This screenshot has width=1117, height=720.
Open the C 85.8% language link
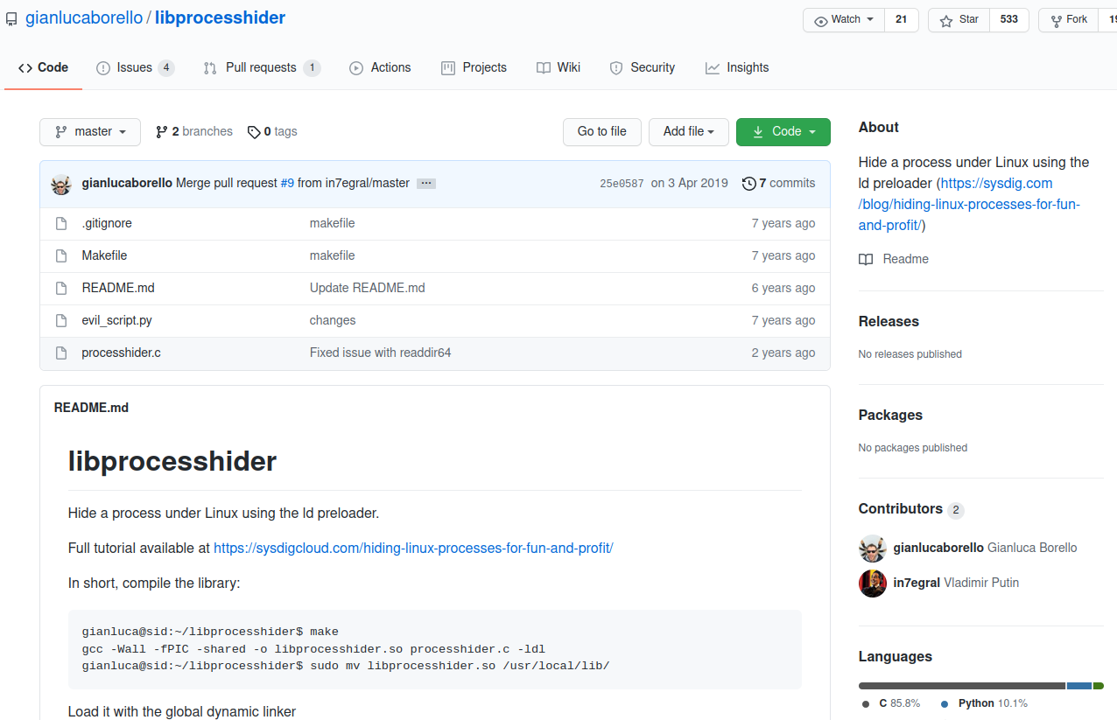[x=890, y=703]
